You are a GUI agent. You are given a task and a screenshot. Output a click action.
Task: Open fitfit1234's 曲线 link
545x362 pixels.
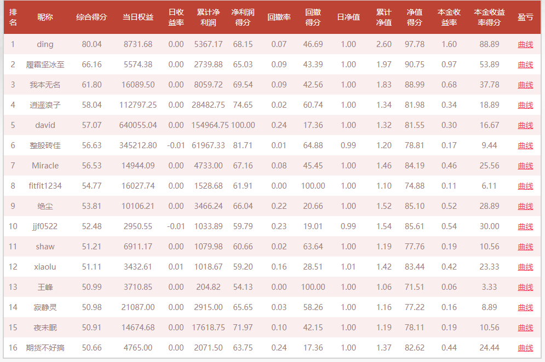[x=525, y=186]
